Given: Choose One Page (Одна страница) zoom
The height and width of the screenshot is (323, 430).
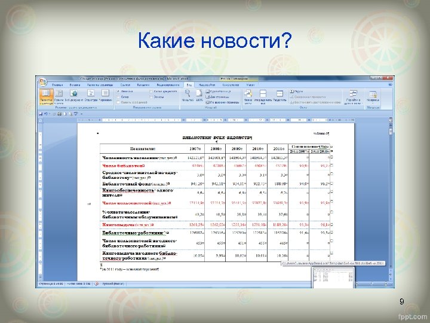Looking at the screenshot, I should [219, 91].
